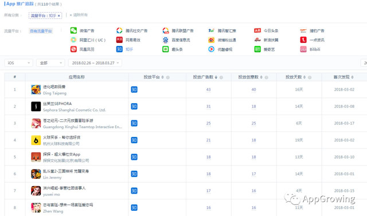The image size is (367, 216).
Task: Sort table by 投放天数 column arrows
Action: tap(304, 77)
